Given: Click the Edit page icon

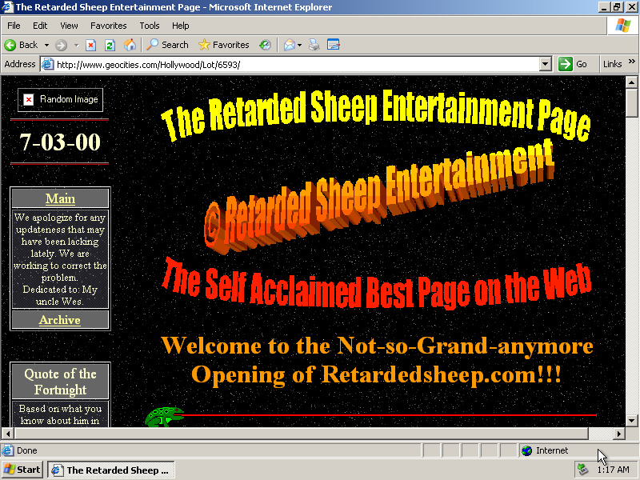Looking at the screenshot, I should pyautogui.click(x=333, y=45).
